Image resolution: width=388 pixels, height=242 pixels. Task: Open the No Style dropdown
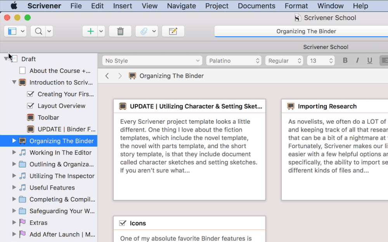tap(152, 60)
